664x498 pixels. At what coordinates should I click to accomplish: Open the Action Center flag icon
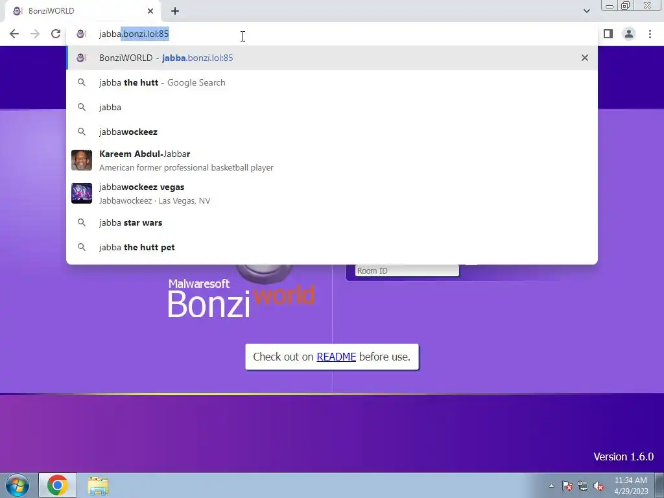(x=567, y=486)
